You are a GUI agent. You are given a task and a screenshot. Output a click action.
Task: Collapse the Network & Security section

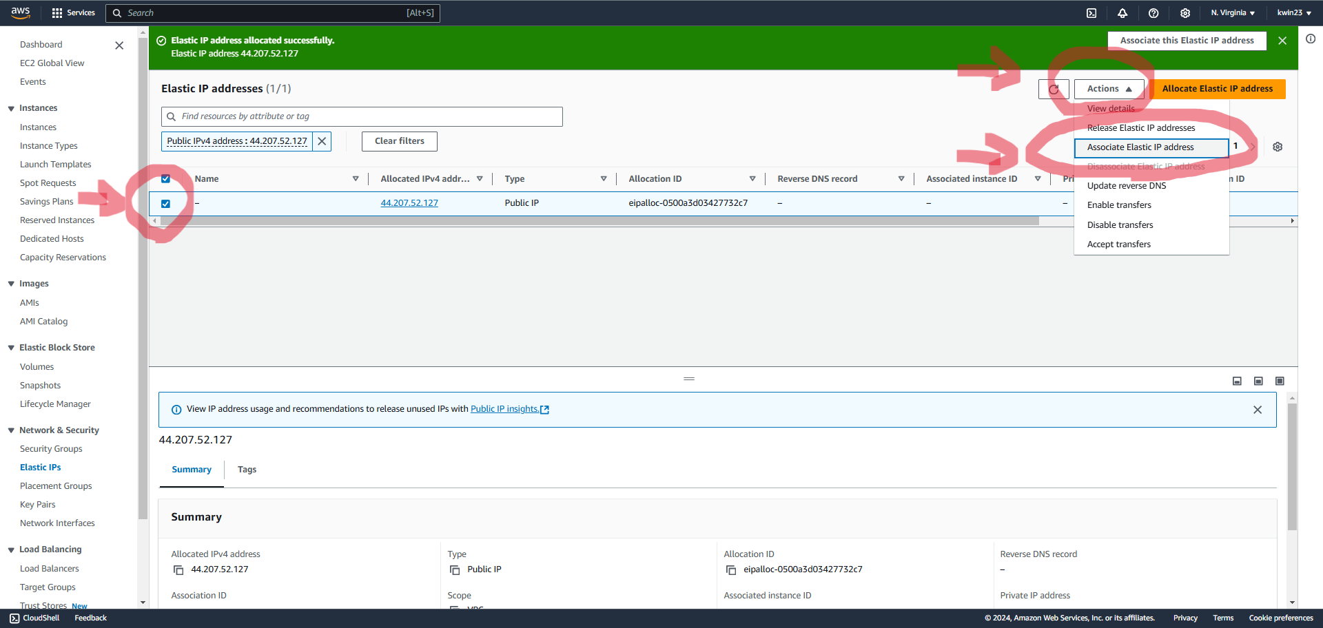tap(11, 431)
